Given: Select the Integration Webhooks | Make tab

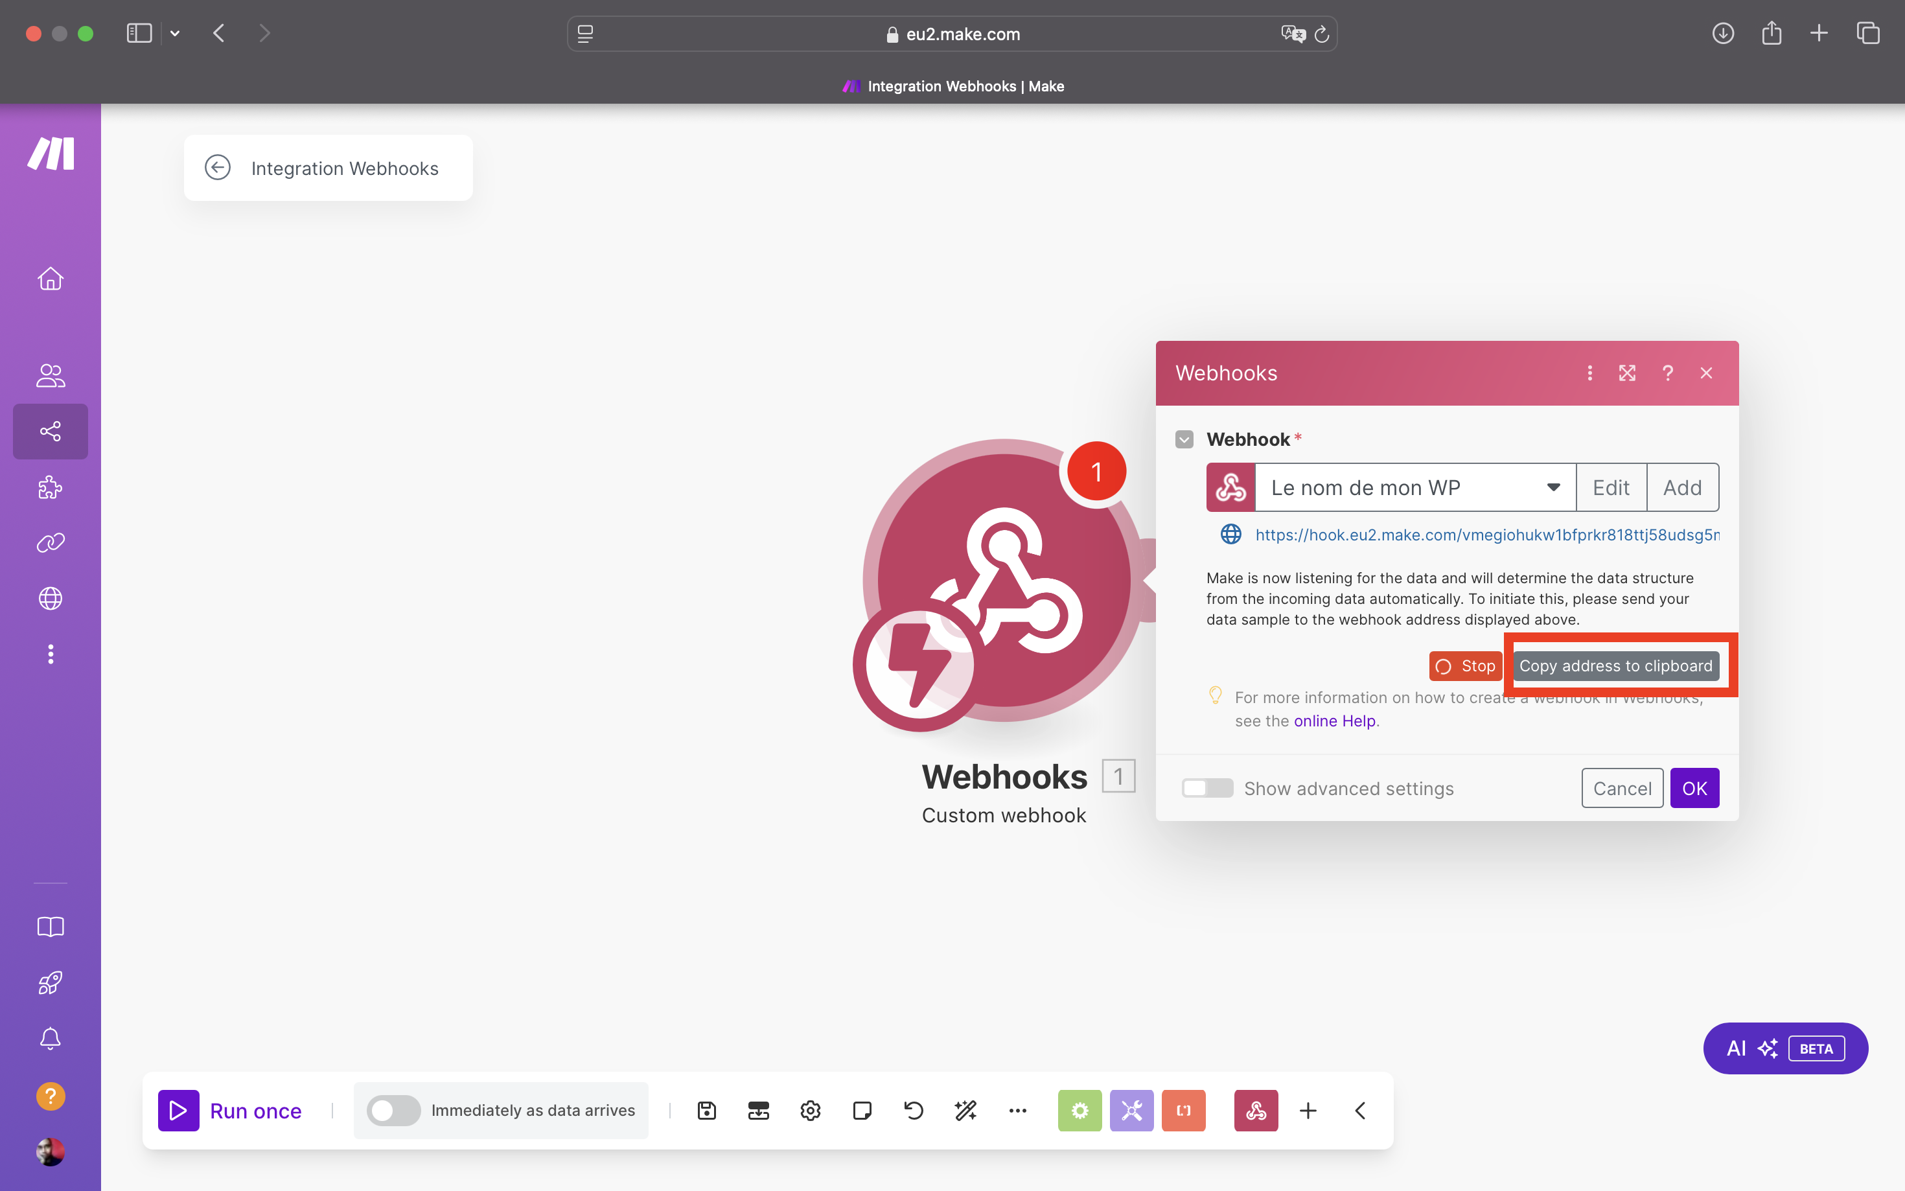Looking at the screenshot, I should 953,86.
